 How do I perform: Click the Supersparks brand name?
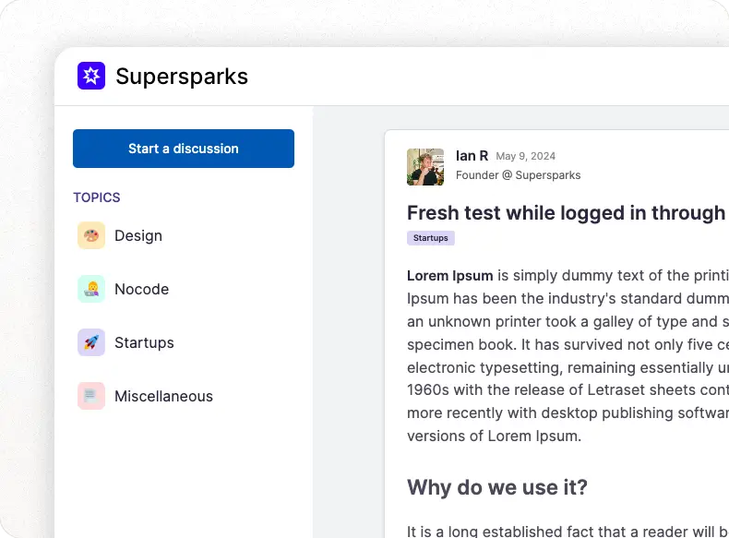pos(182,77)
